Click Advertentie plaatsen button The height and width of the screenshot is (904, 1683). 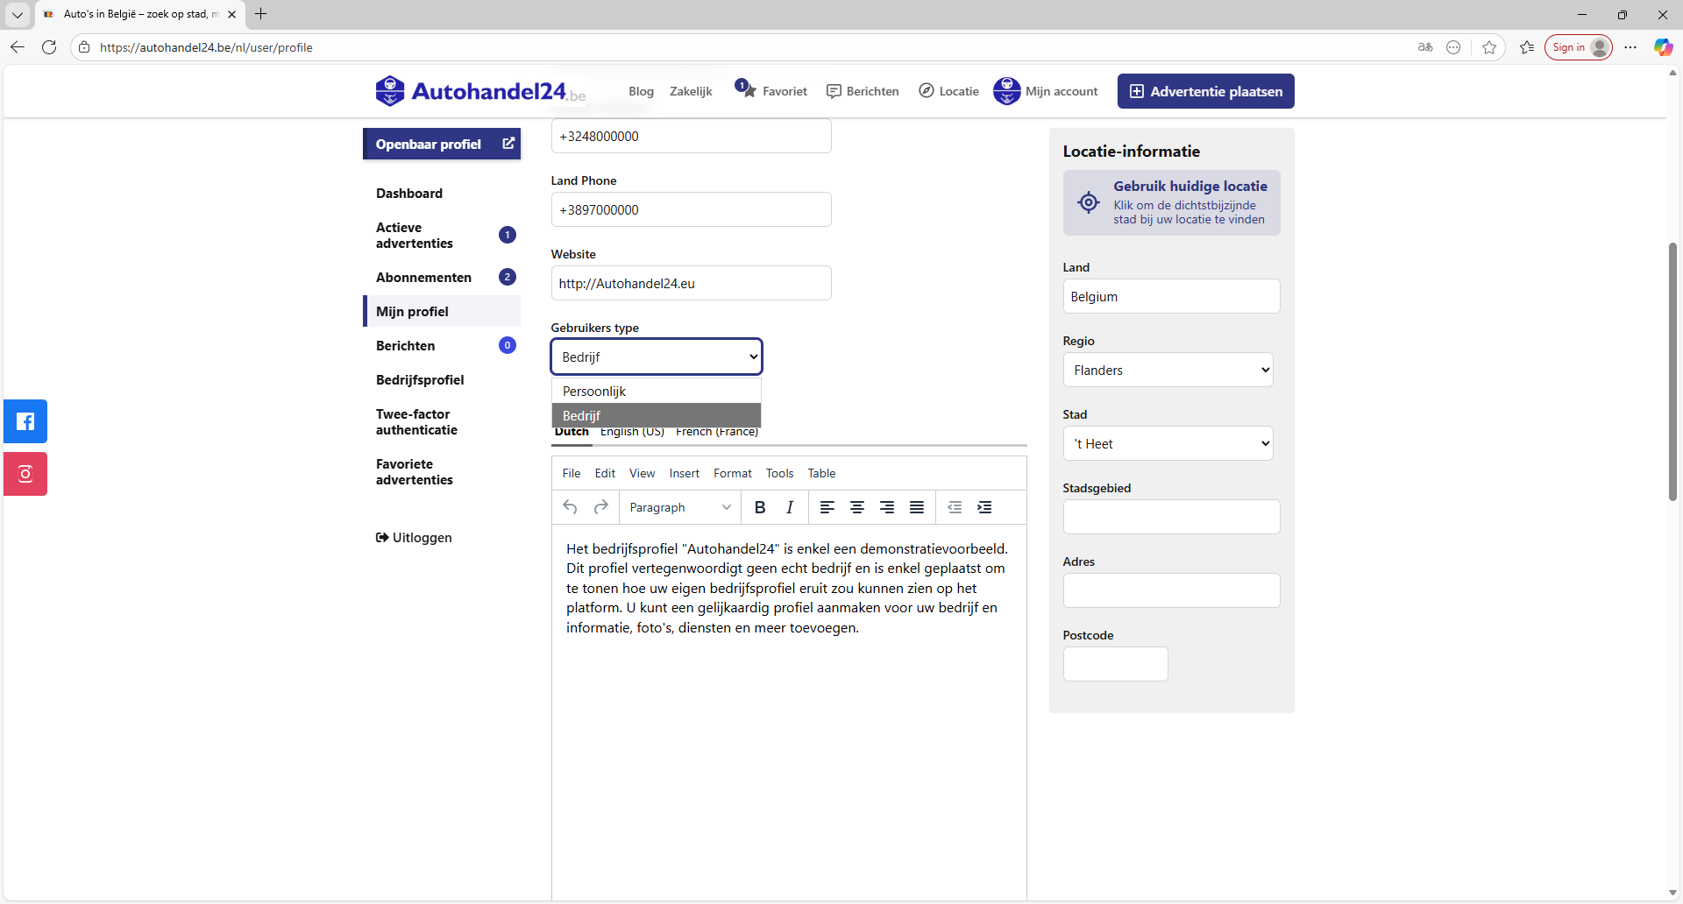[x=1205, y=91]
